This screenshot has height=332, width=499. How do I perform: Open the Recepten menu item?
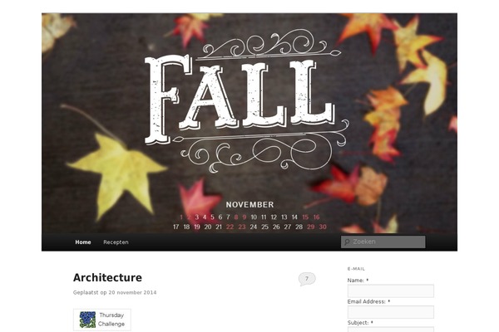point(116,242)
